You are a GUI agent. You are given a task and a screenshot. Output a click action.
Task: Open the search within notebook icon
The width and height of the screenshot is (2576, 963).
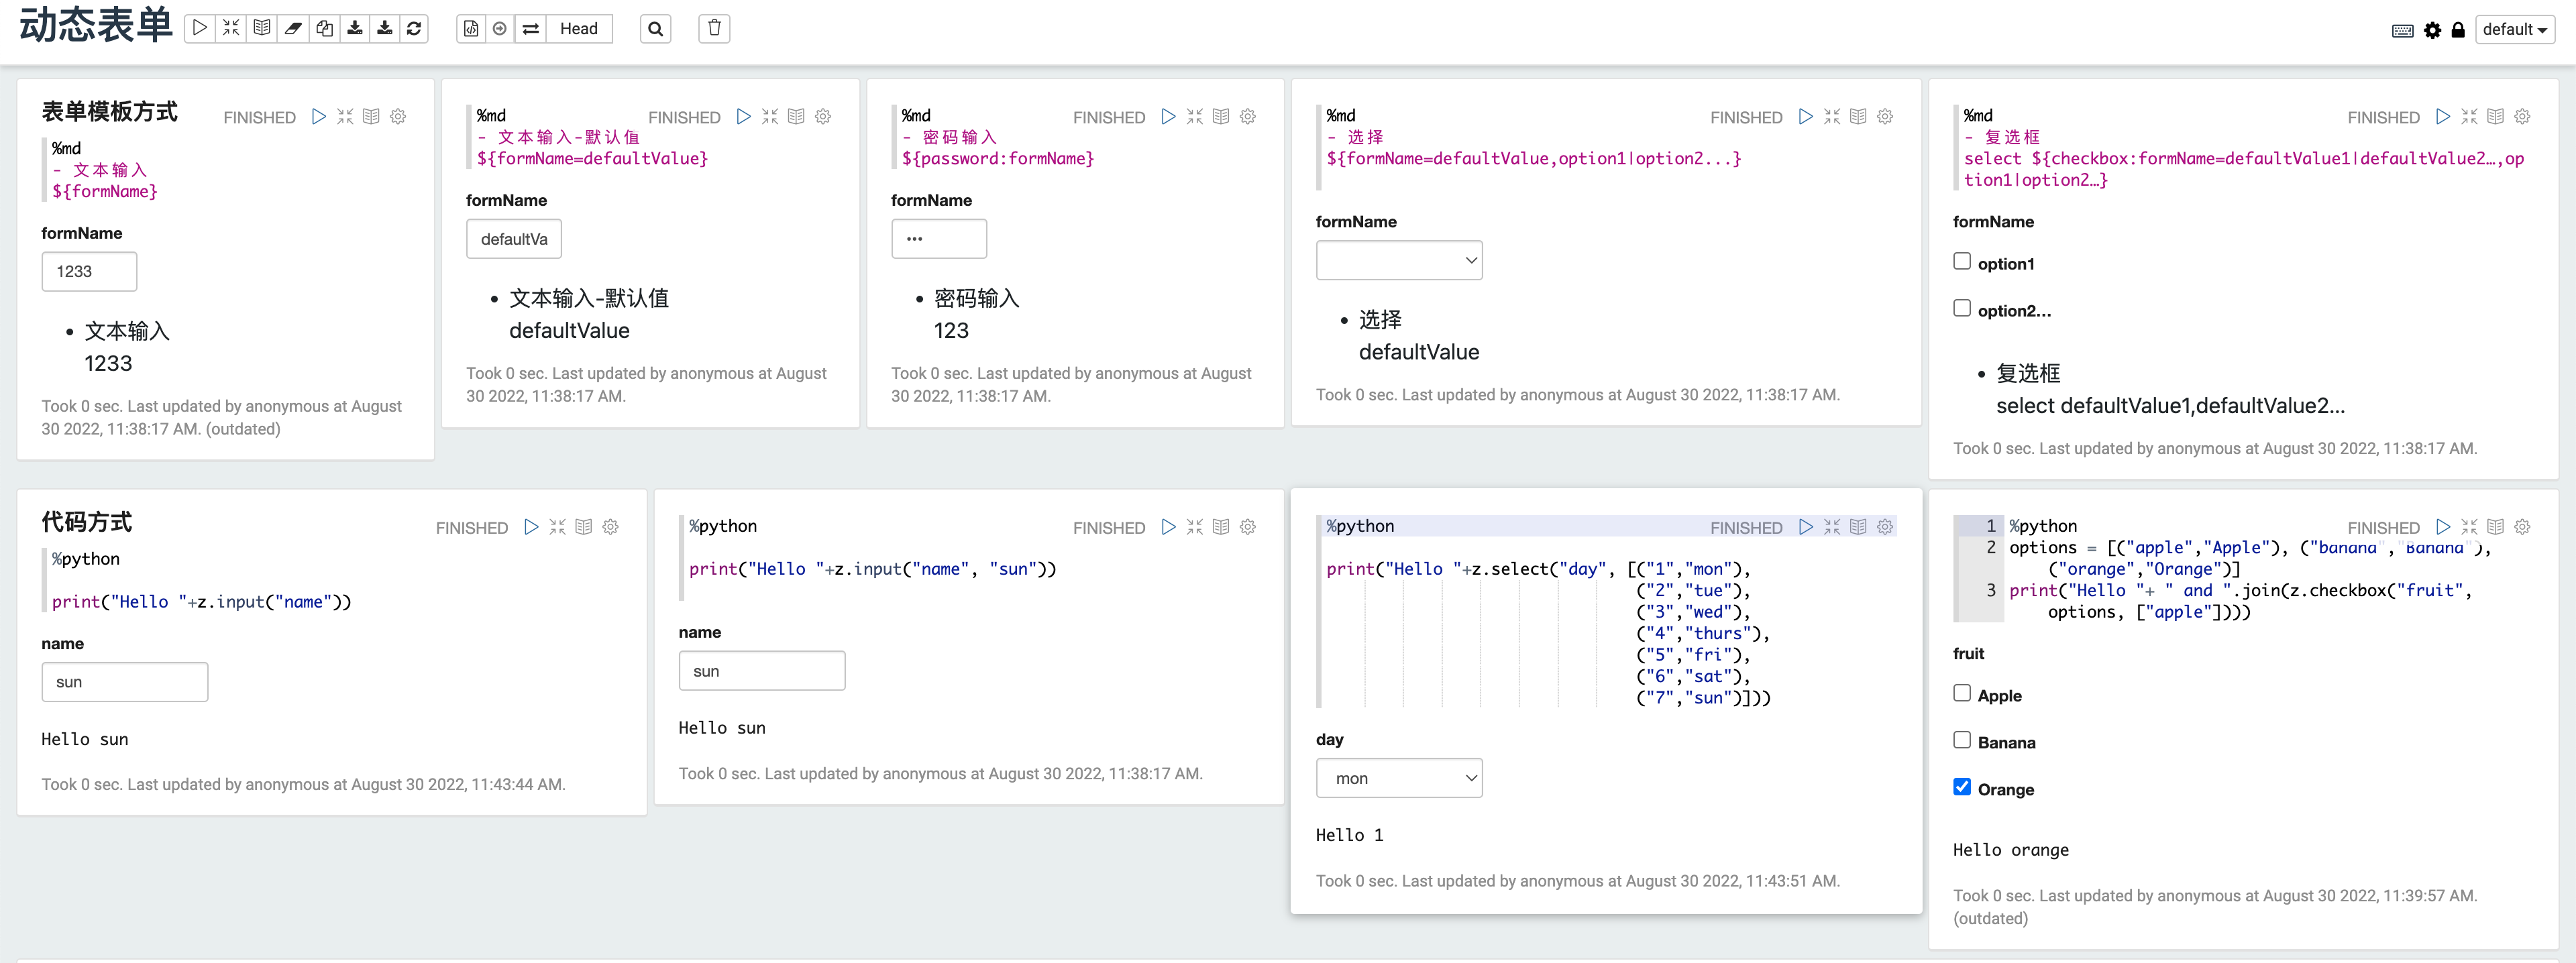(655, 28)
